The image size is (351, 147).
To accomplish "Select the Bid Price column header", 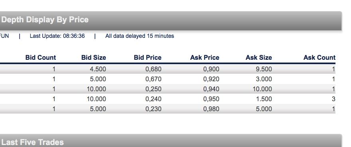I will coord(148,57).
